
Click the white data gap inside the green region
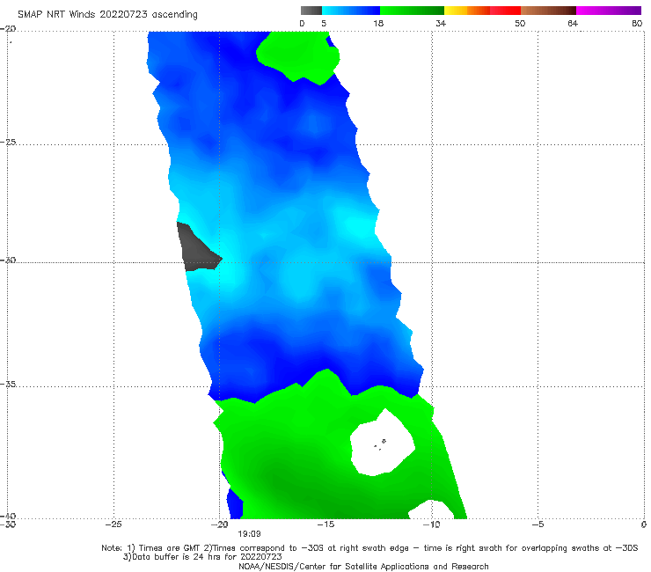(382, 444)
